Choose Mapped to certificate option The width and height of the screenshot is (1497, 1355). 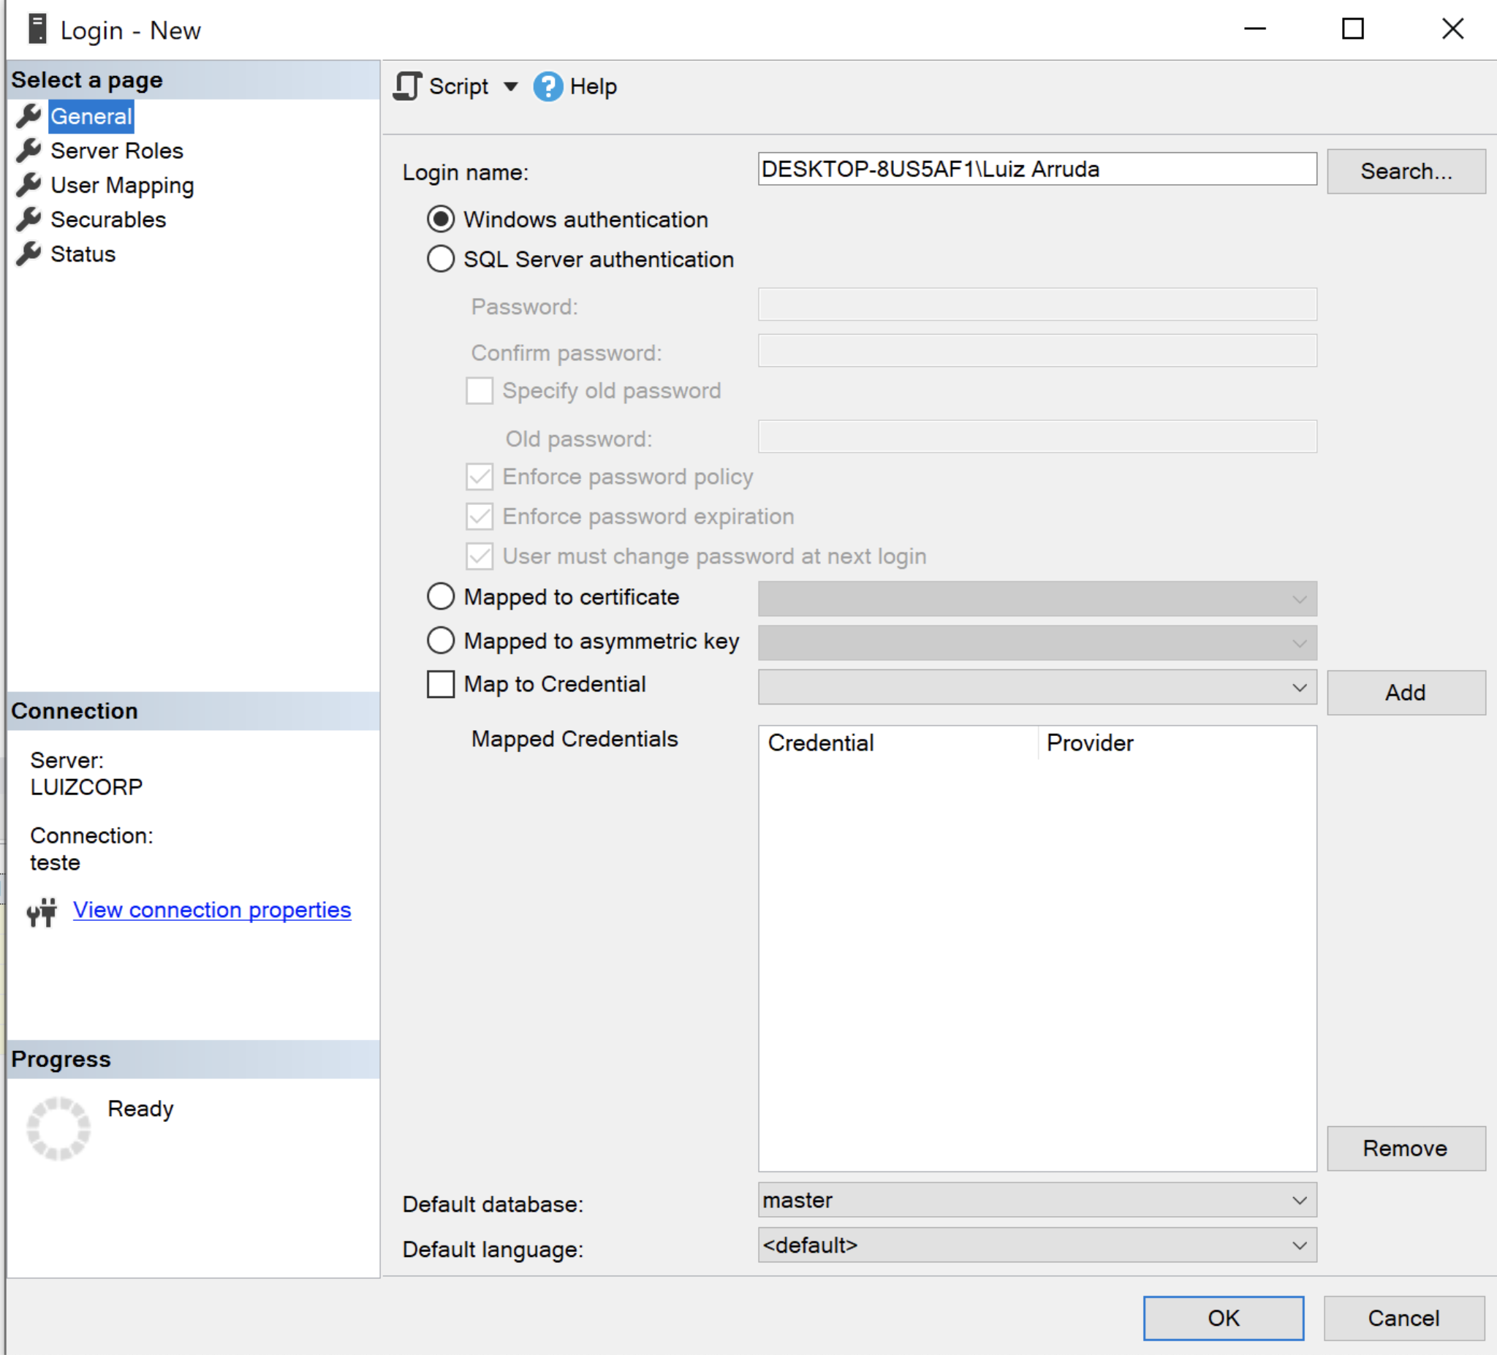440,596
